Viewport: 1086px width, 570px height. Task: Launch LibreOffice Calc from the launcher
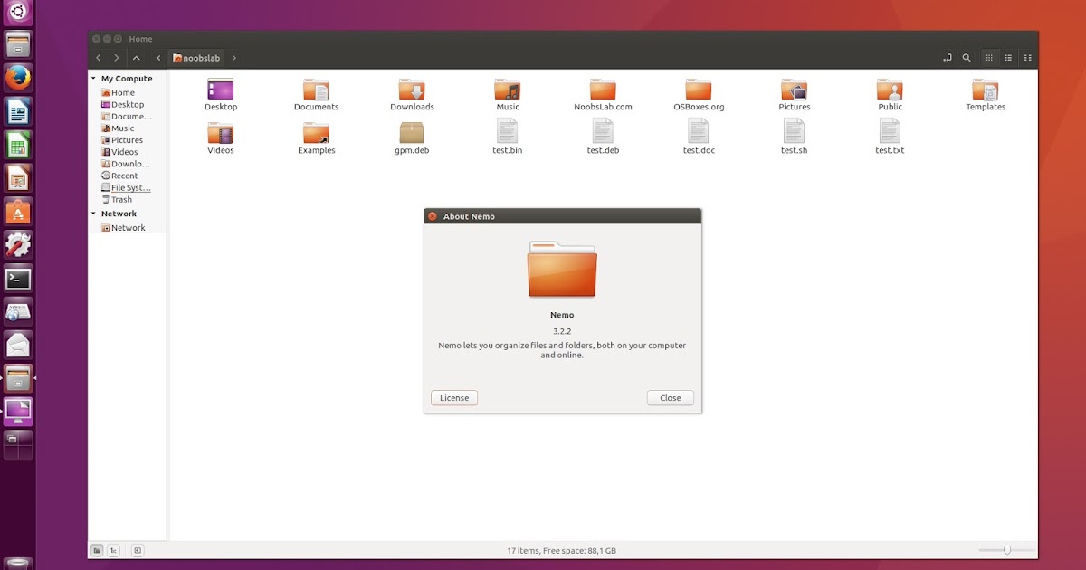(x=18, y=145)
